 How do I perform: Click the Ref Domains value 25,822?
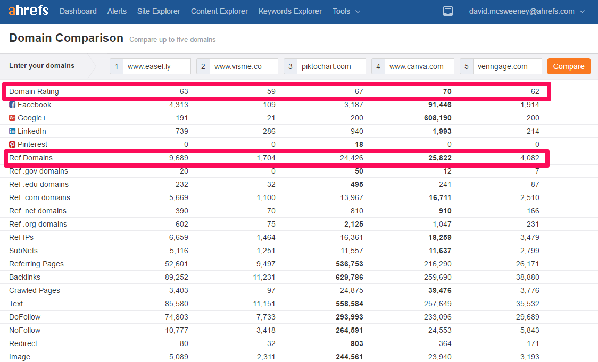point(440,158)
